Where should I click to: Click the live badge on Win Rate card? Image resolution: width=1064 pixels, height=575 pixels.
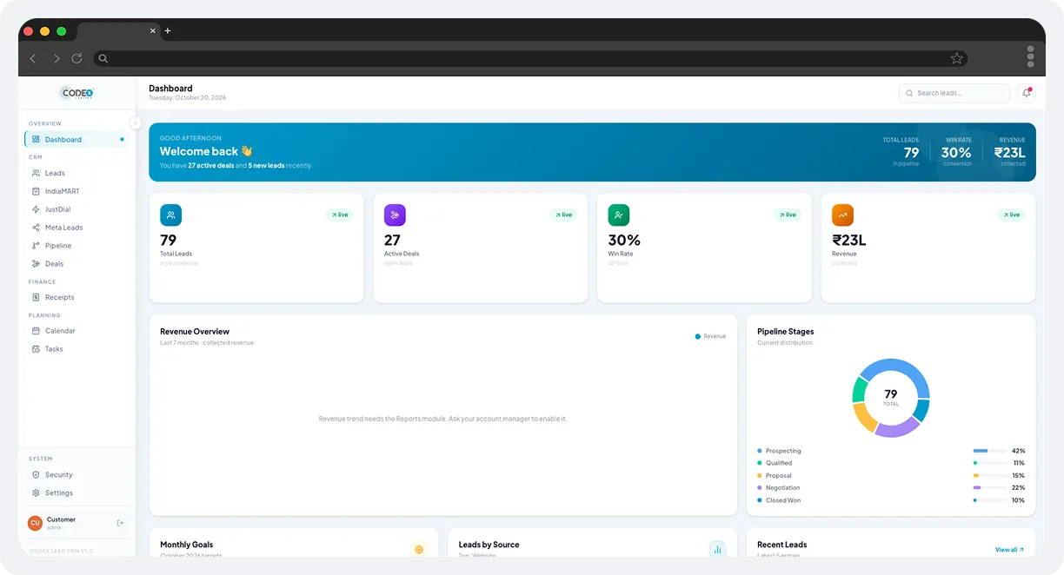pyautogui.click(x=788, y=215)
